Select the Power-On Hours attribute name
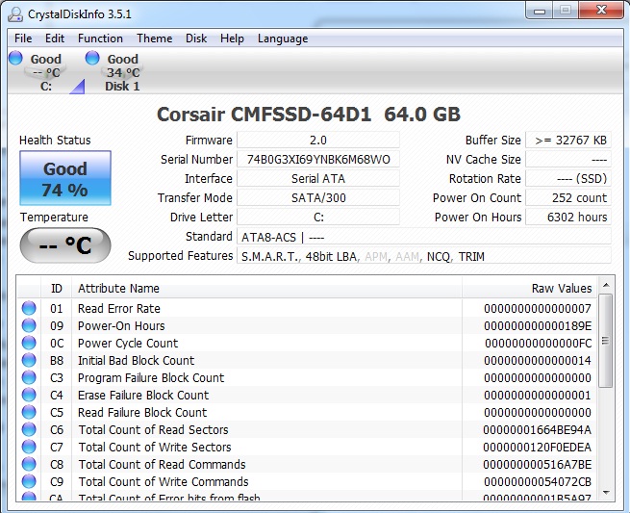This screenshot has width=630, height=513. 121,325
